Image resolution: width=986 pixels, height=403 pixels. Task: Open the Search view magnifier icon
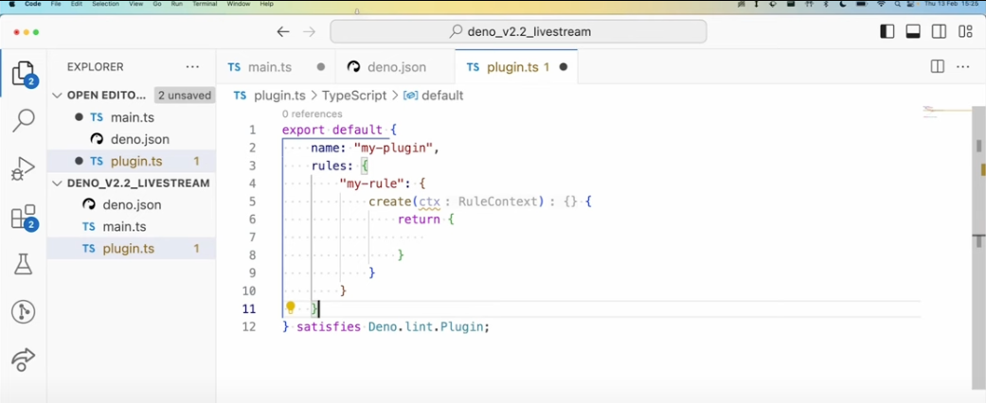pyautogui.click(x=24, y=120)
